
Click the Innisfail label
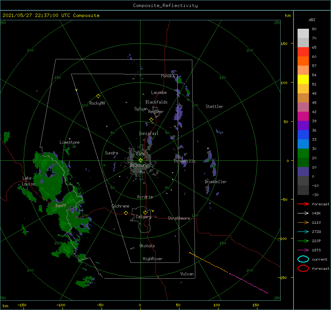point(149,133)
